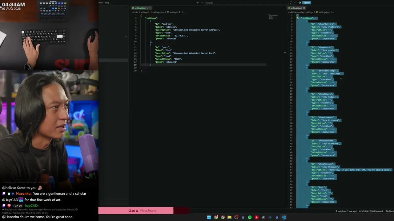Click the "Show Timestamps" label value
The height and width of the screenshot is (221, 394).
tap(332, 74)
